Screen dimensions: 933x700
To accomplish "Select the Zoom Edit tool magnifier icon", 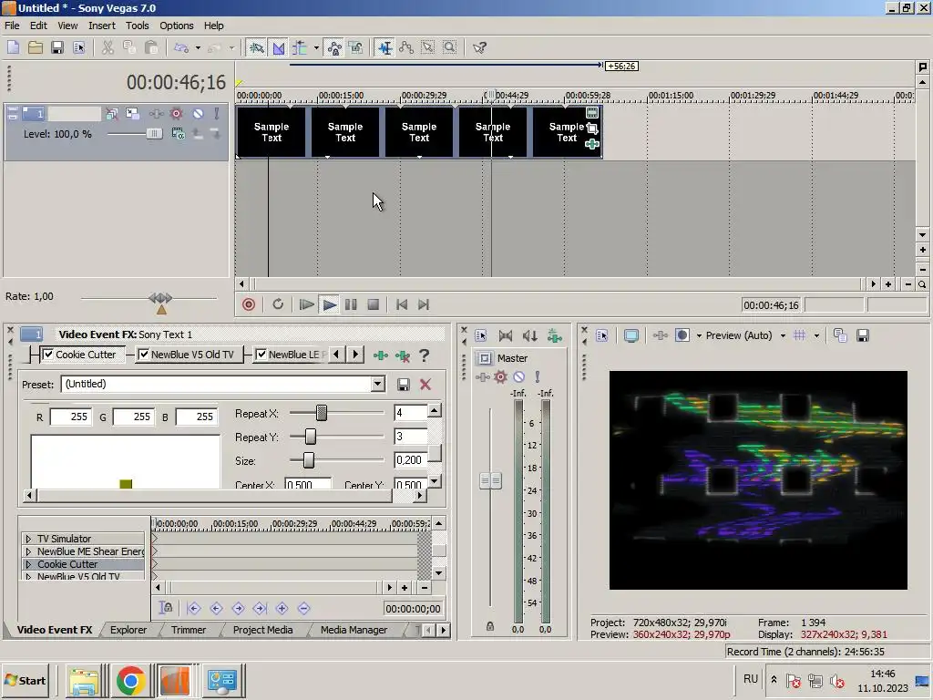I will pyautogui.click(x=450, y=47).
